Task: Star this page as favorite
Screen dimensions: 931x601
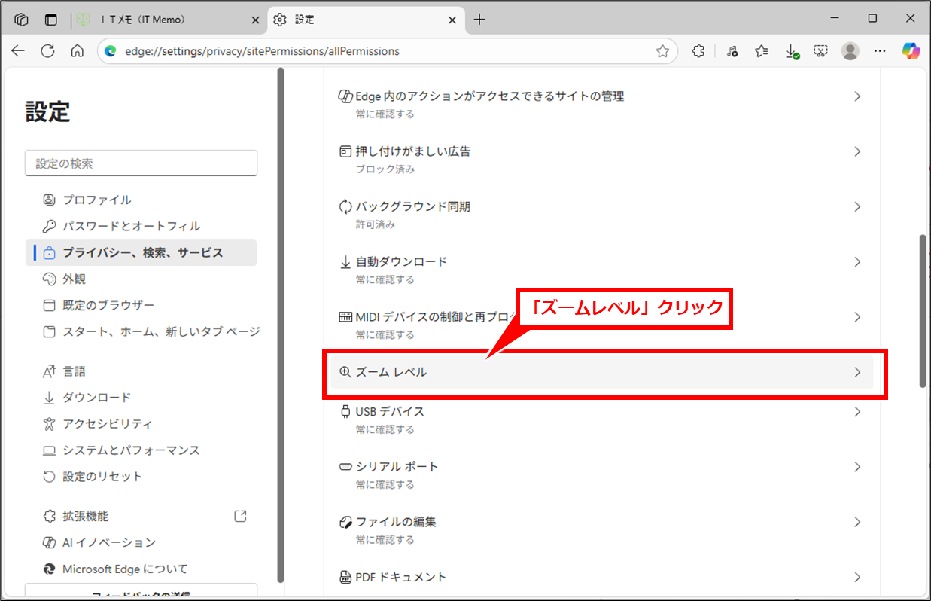Action: coord(662,51)
